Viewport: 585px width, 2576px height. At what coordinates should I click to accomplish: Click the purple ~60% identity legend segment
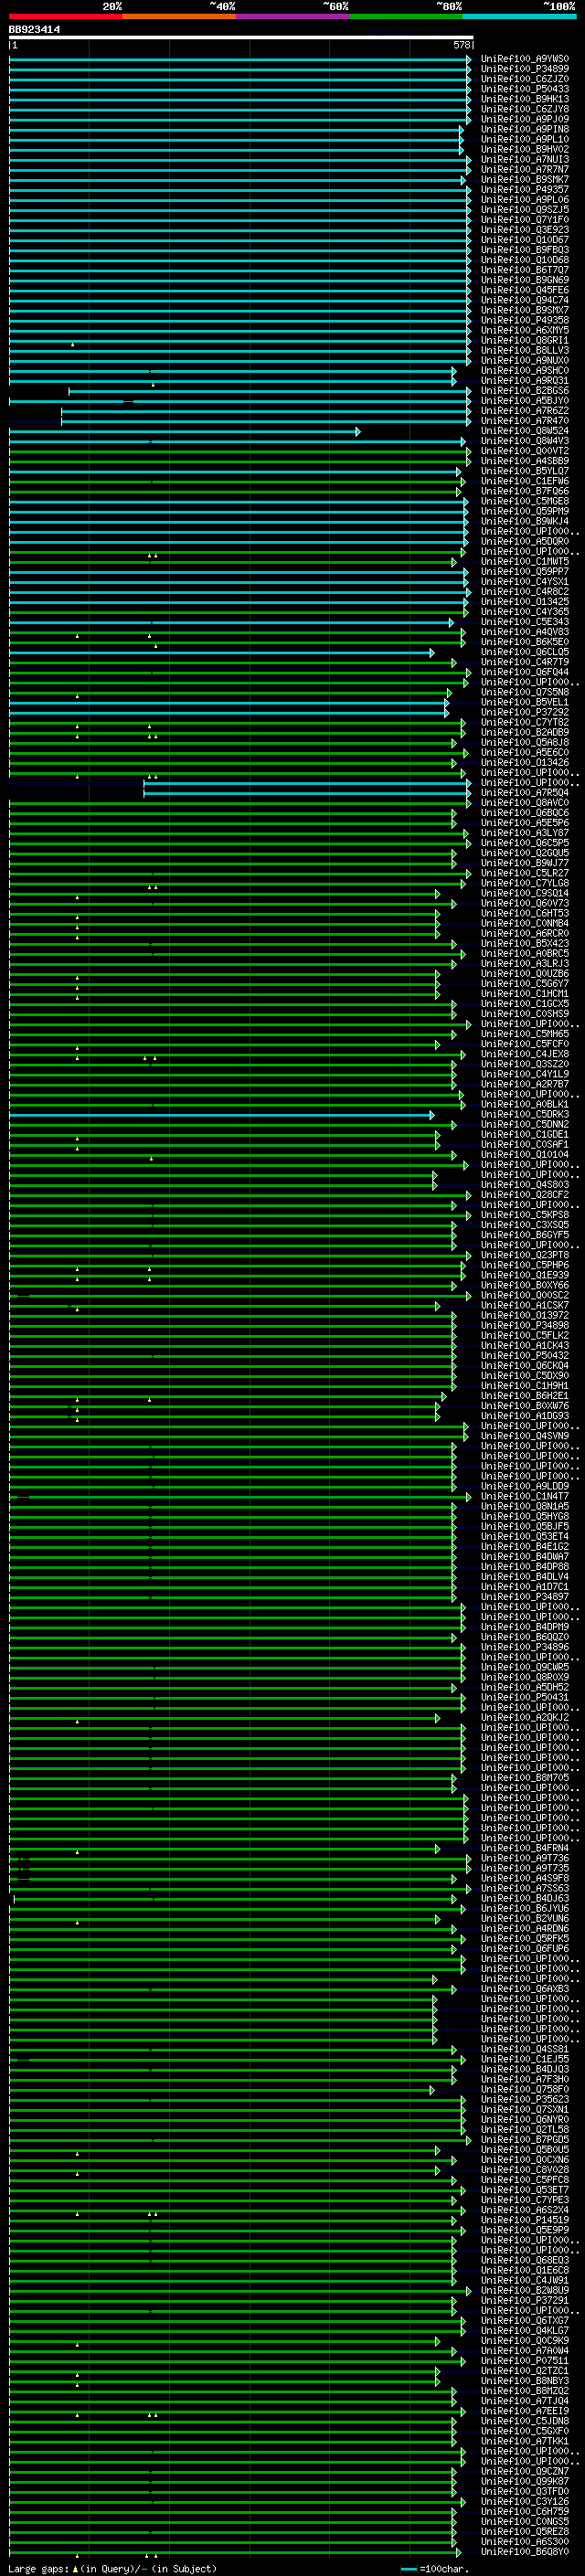pyautogui.click(x=293, y=16)
